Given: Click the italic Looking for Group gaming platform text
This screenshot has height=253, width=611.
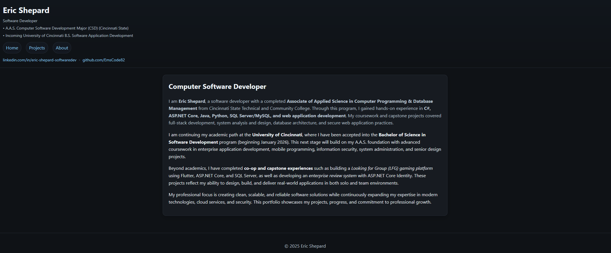Looking at the screenshot, I should 392,168.
